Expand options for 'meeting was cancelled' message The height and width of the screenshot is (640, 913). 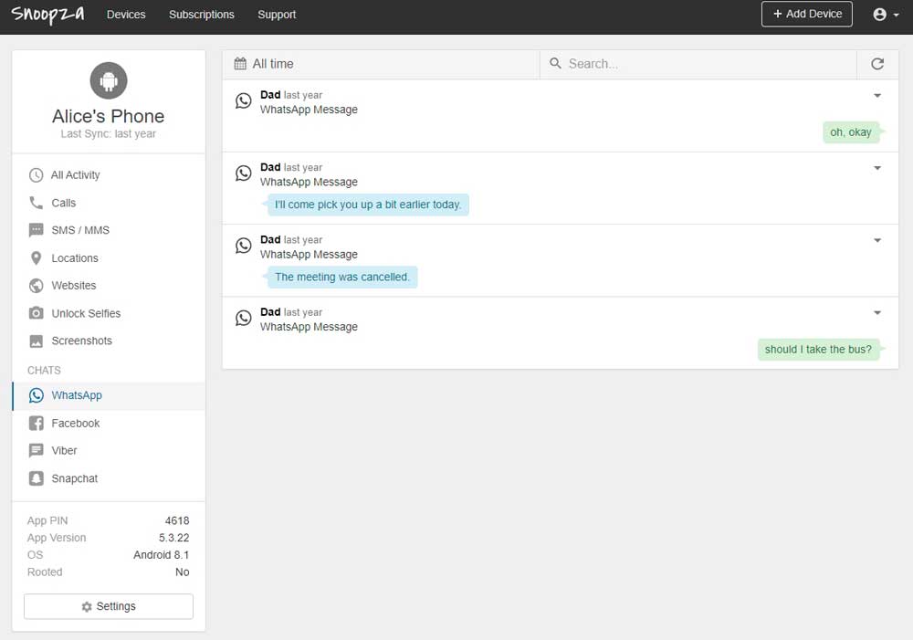pyautogui.click(x=876, y=240)
